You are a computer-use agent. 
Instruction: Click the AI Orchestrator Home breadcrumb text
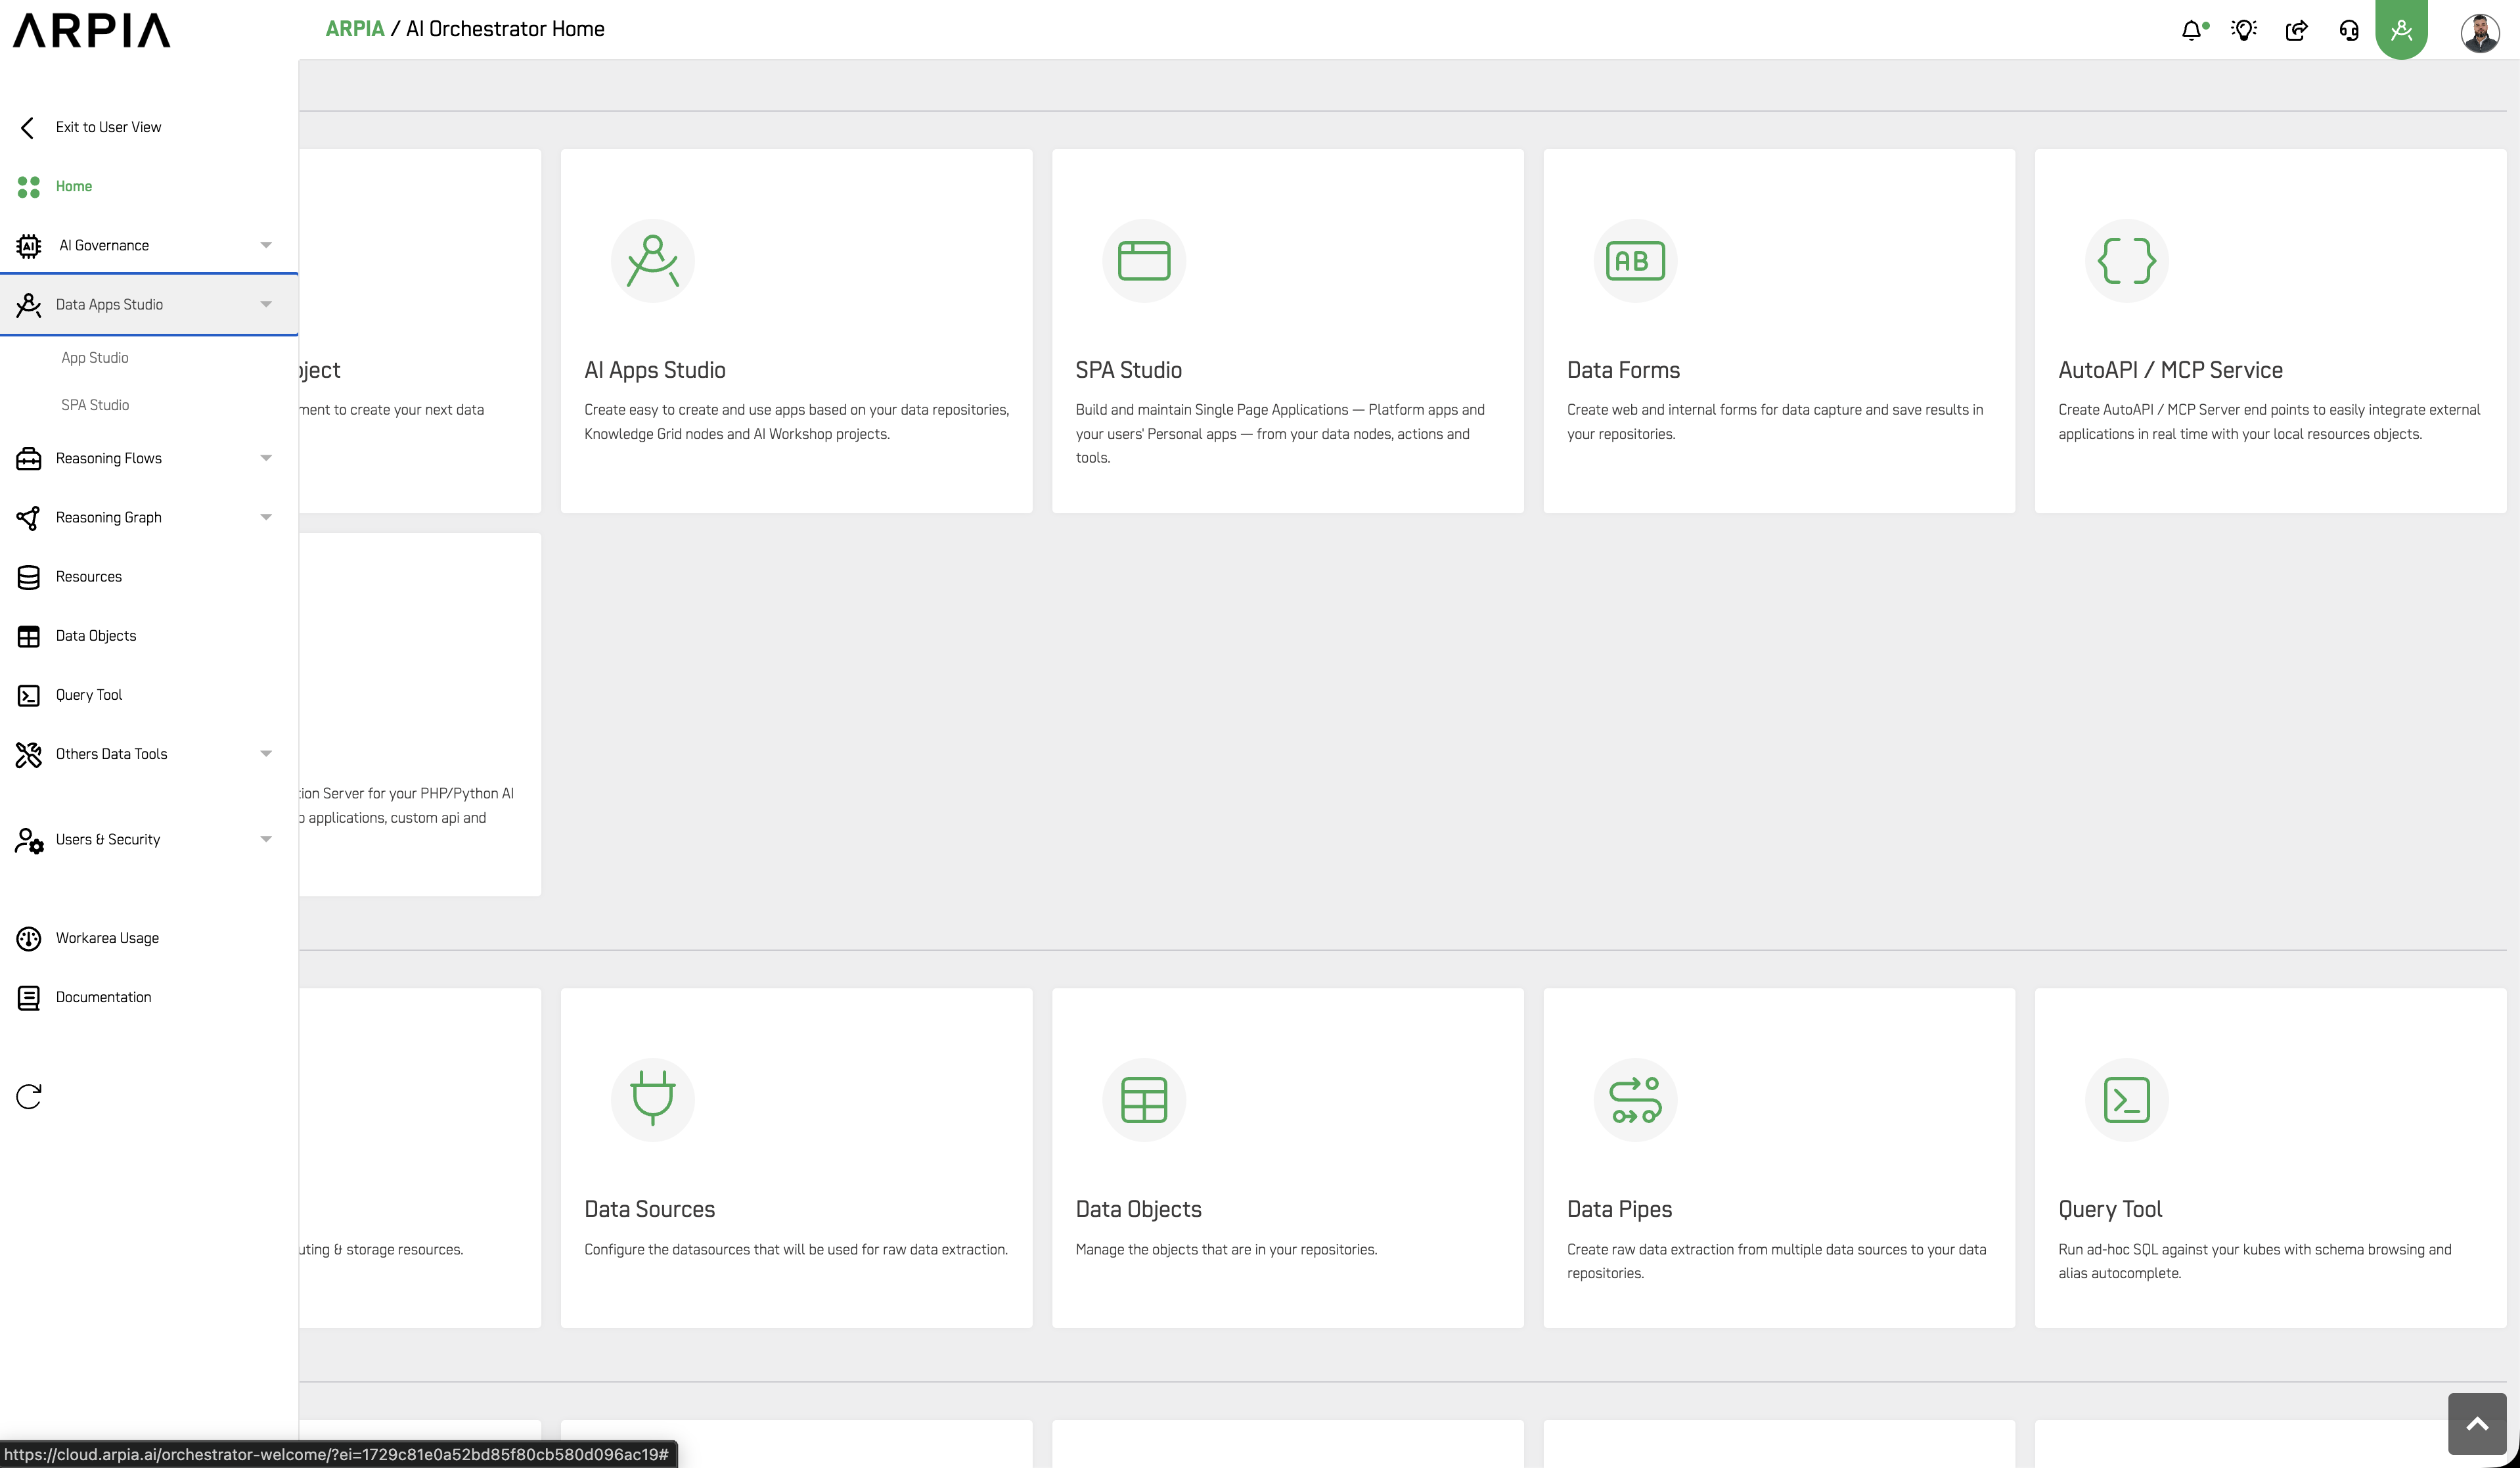coord(505,29)
